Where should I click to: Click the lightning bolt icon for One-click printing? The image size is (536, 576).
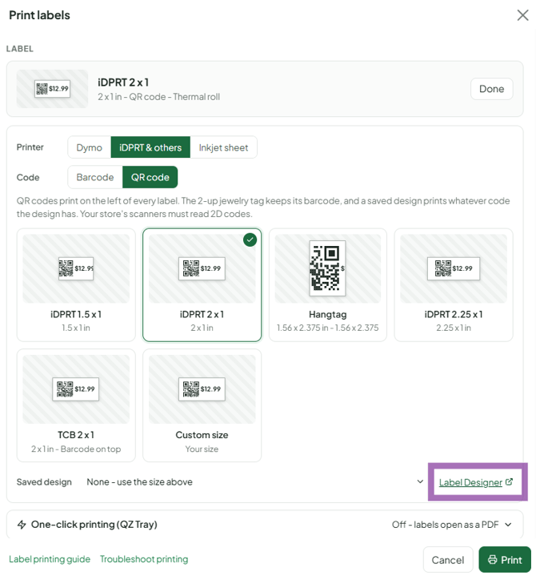coord(22,524)
